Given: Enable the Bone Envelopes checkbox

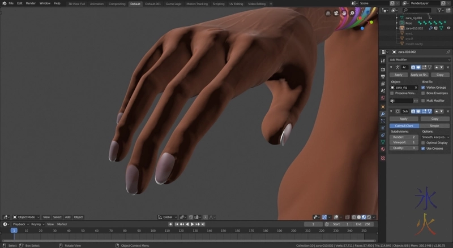Looking at the screenshot, I should 423,93.
